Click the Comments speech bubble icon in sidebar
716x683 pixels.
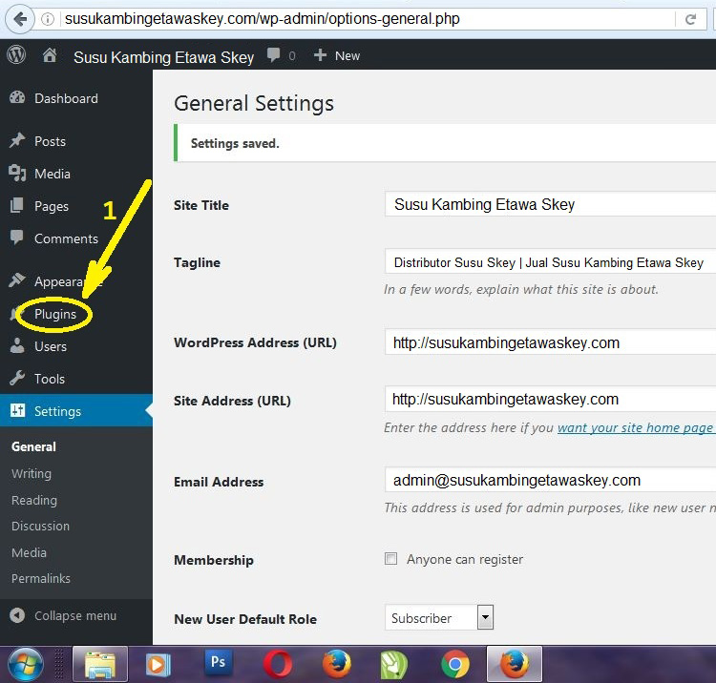click(x=17, y=238)
